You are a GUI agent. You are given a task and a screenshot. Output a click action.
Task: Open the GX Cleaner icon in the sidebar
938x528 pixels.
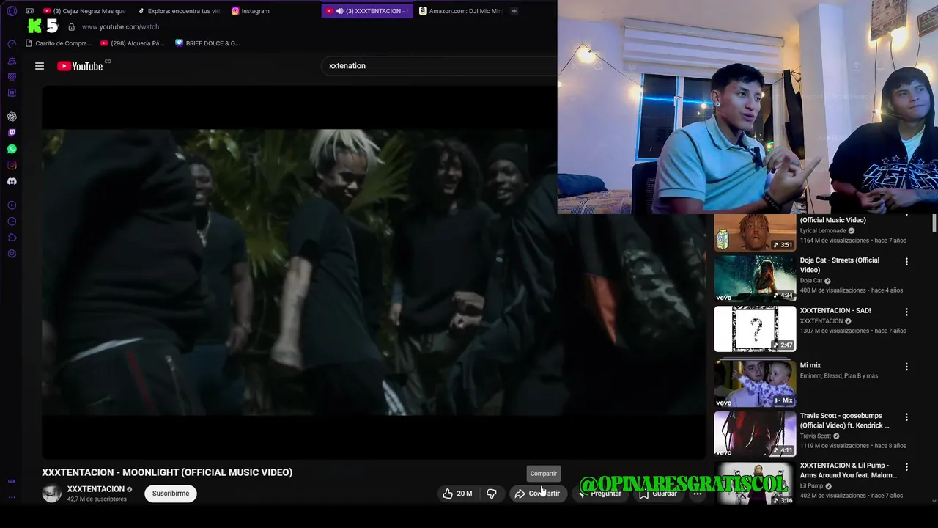(x=12, y=61)
